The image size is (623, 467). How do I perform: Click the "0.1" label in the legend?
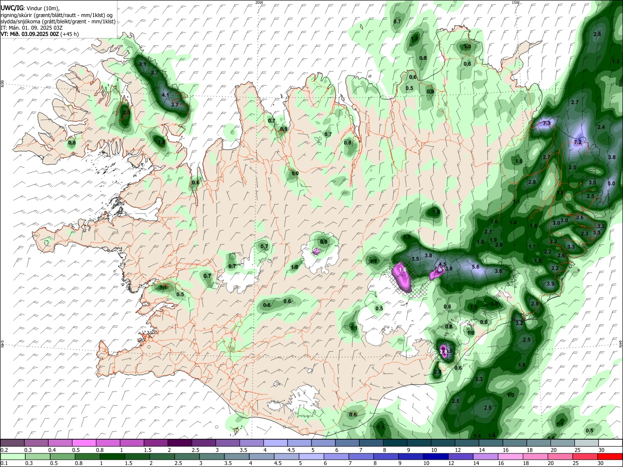coord(4,464)
